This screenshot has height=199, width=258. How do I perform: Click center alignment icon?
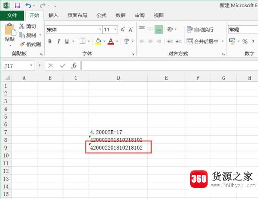pos(150,41)
